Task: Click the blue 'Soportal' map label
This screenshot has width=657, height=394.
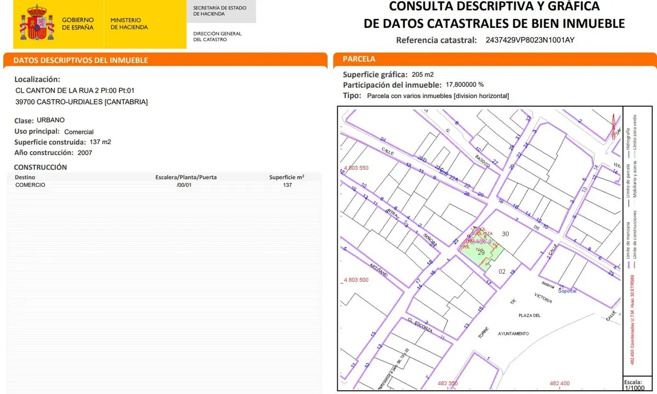Action: 567,291
